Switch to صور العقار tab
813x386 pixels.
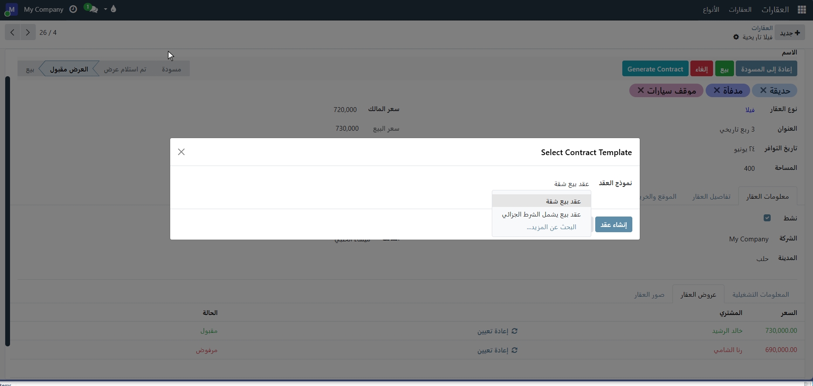point(649,295)
